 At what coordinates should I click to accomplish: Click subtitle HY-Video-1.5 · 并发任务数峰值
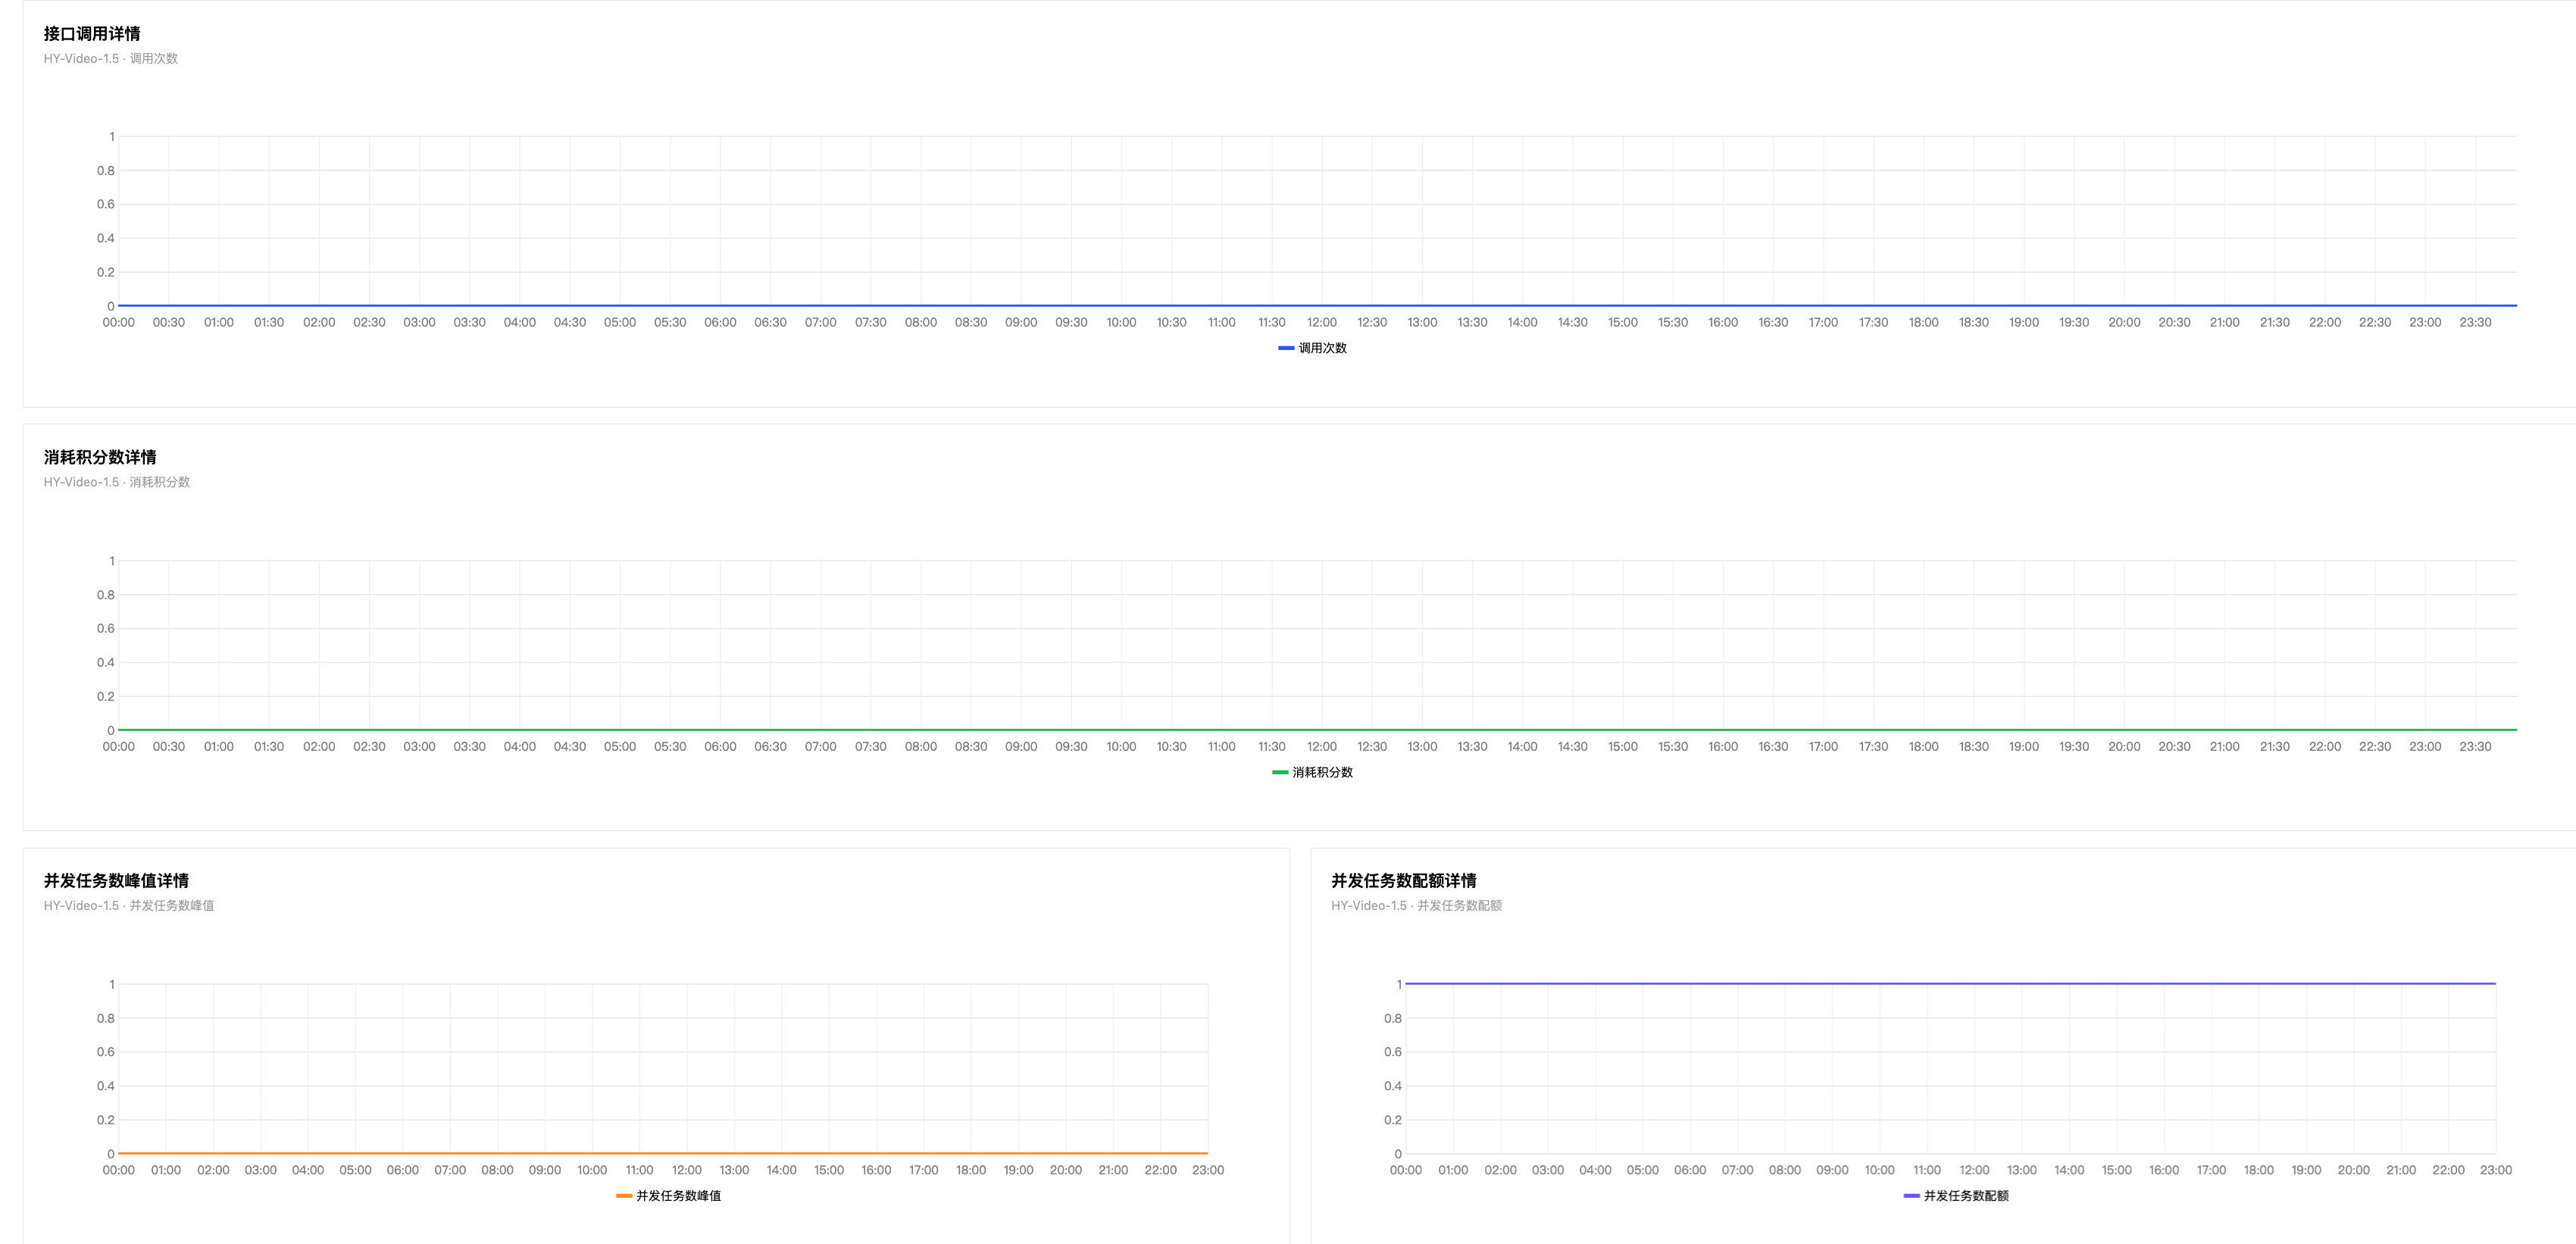129,906
